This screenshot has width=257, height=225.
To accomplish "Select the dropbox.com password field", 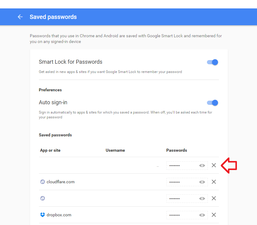I will 187,215.
